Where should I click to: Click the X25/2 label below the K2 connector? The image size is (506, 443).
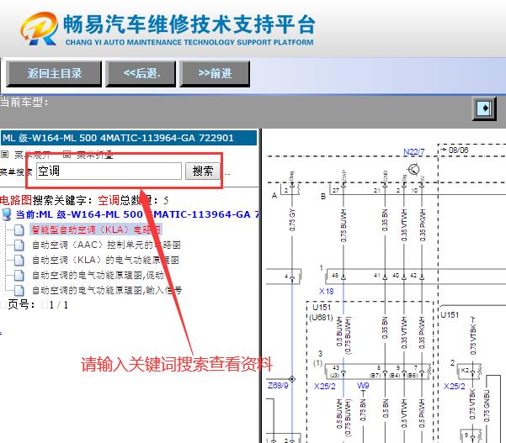[x=455, y=386]
